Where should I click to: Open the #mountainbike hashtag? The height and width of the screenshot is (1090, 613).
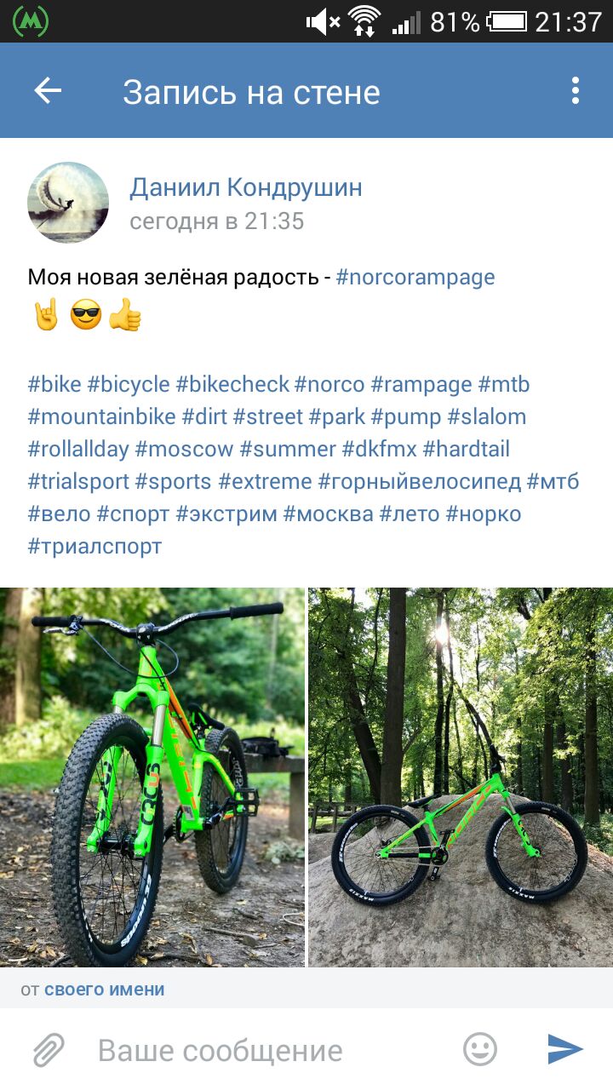(102, 417)
